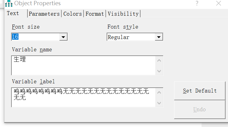Click inside the Variable name text box
The image size is (228, 127).
tap(83, 65)
